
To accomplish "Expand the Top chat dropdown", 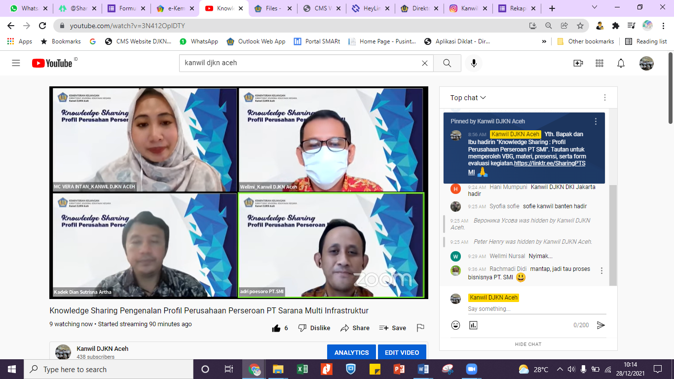I will click(468, 98).
